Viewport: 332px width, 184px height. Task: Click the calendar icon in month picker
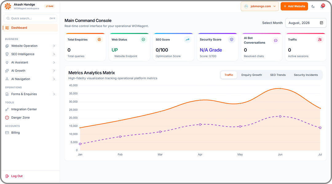tap(322, 23)
